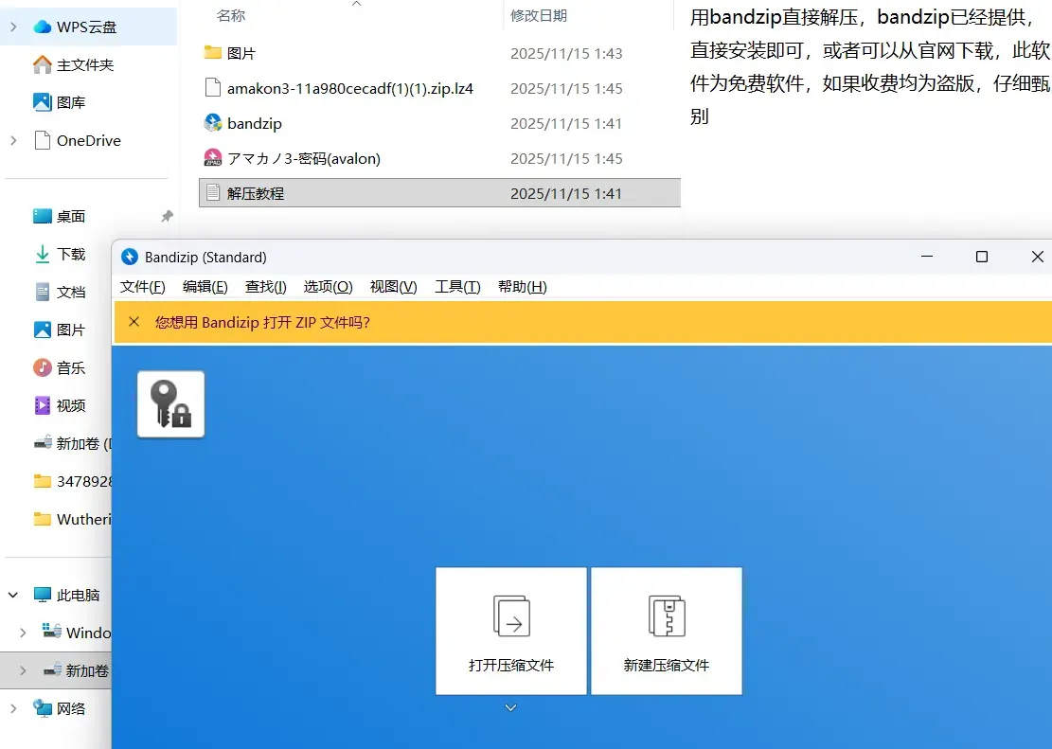Open the 工具(T) menu
Screen dimensions: 1052x749
point(457,287)
